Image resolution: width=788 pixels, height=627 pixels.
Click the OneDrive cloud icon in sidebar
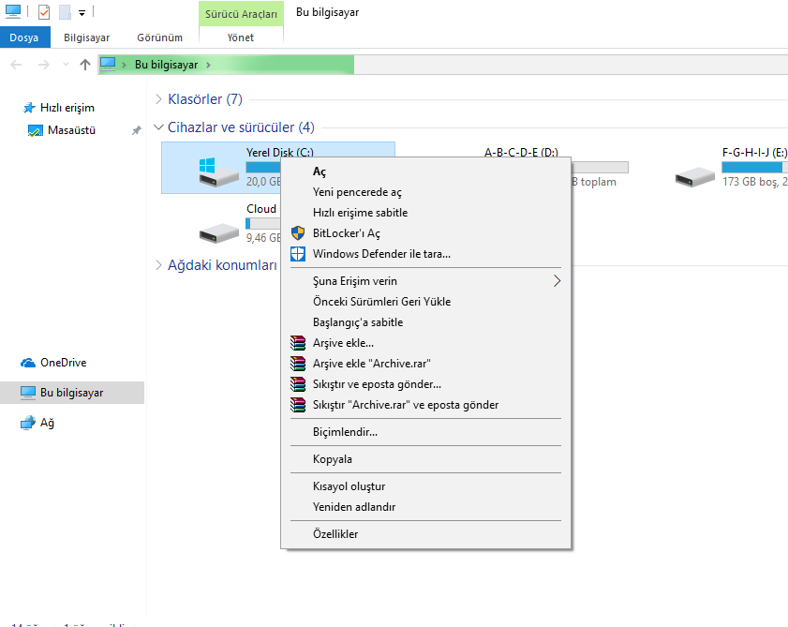28,363
